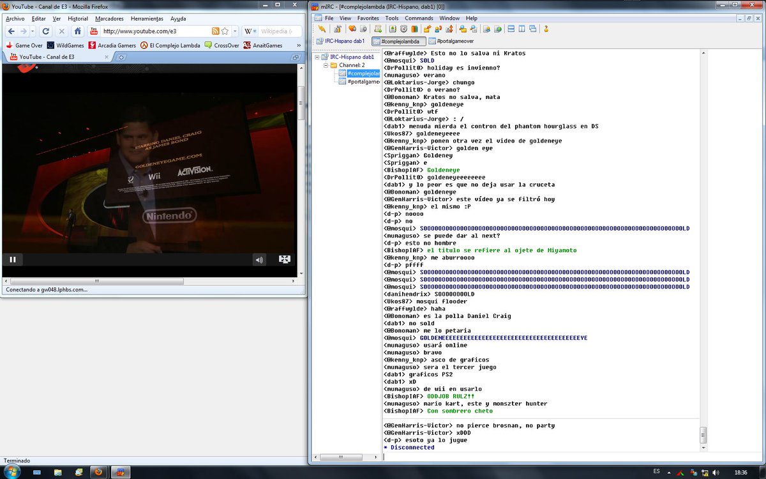Open mIRC Received Files icon
766x479 pixels.
pos(463,29)
